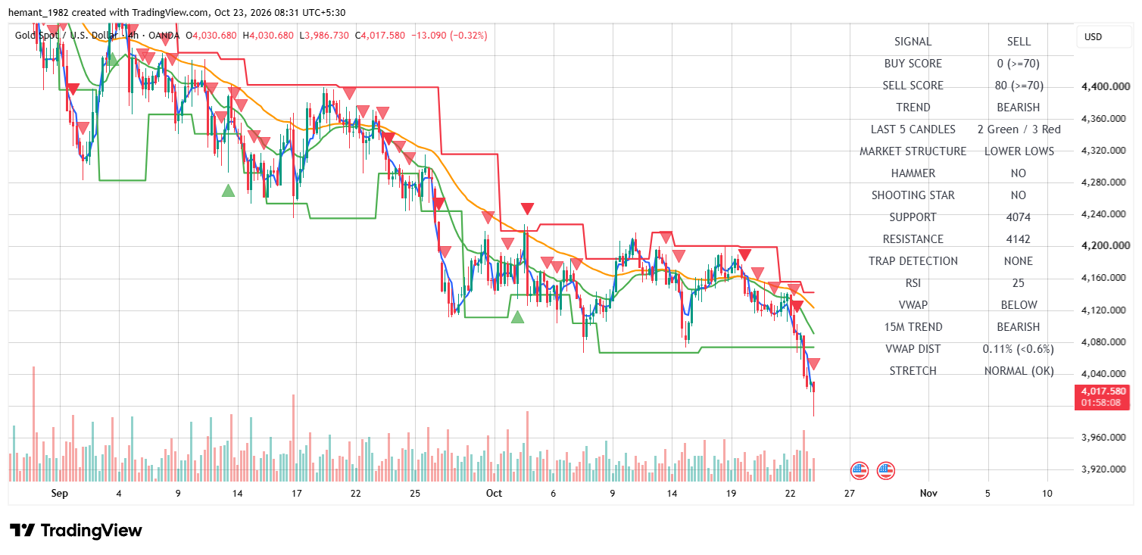Click the NORMAL (OK) stretch value
The height and width of the screenshot is (555, 1142).
pyautogui.click(x=1019, y=371)
